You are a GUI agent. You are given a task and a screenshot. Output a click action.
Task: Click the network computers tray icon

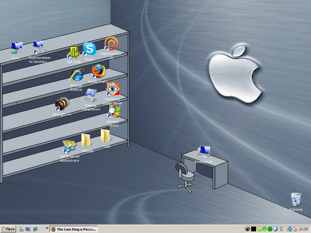coord(289,229)
